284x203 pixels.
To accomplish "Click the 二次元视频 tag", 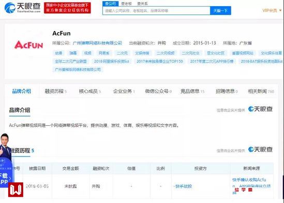I will [x=166, y=53].
